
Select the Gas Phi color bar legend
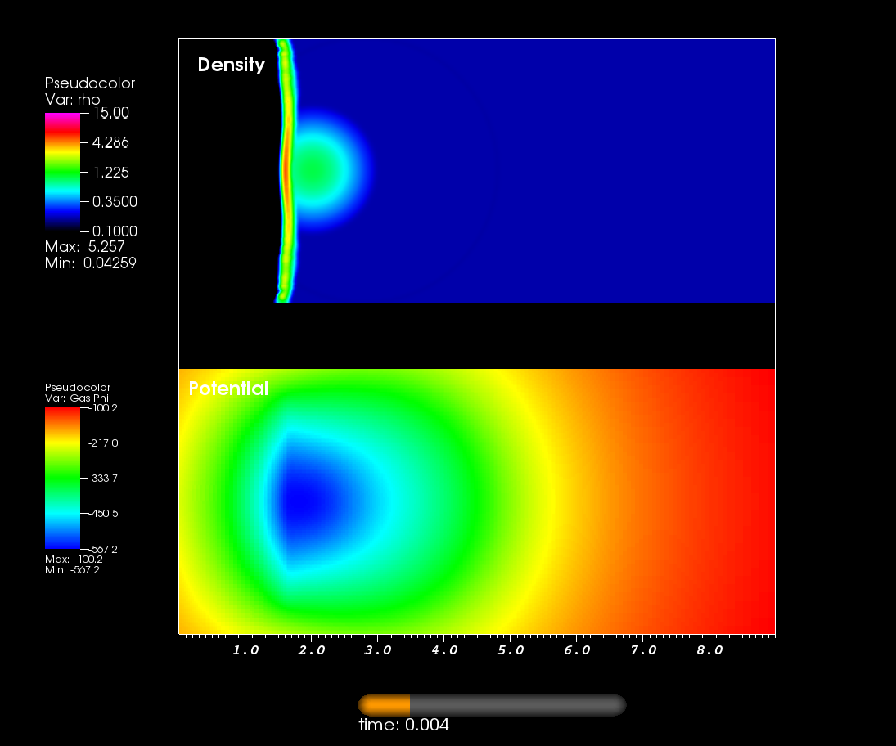coord(62,478)
